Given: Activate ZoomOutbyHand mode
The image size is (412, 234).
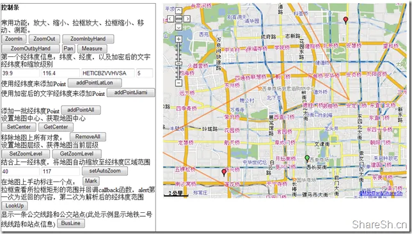Looking at the screenshot, I should (31, 49).
